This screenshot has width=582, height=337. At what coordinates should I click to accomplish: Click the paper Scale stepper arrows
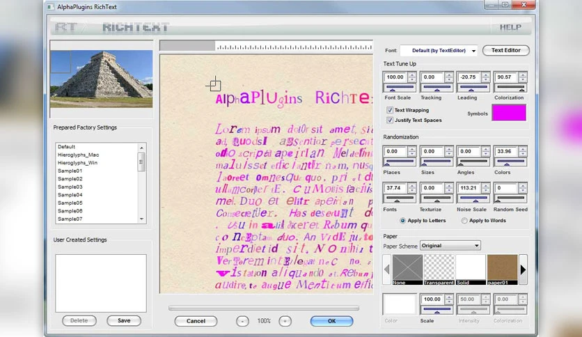(x=449, y=299)
